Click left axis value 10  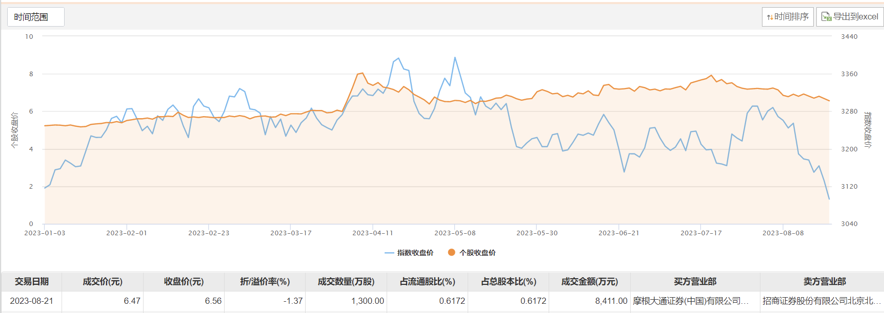[29, 37]
